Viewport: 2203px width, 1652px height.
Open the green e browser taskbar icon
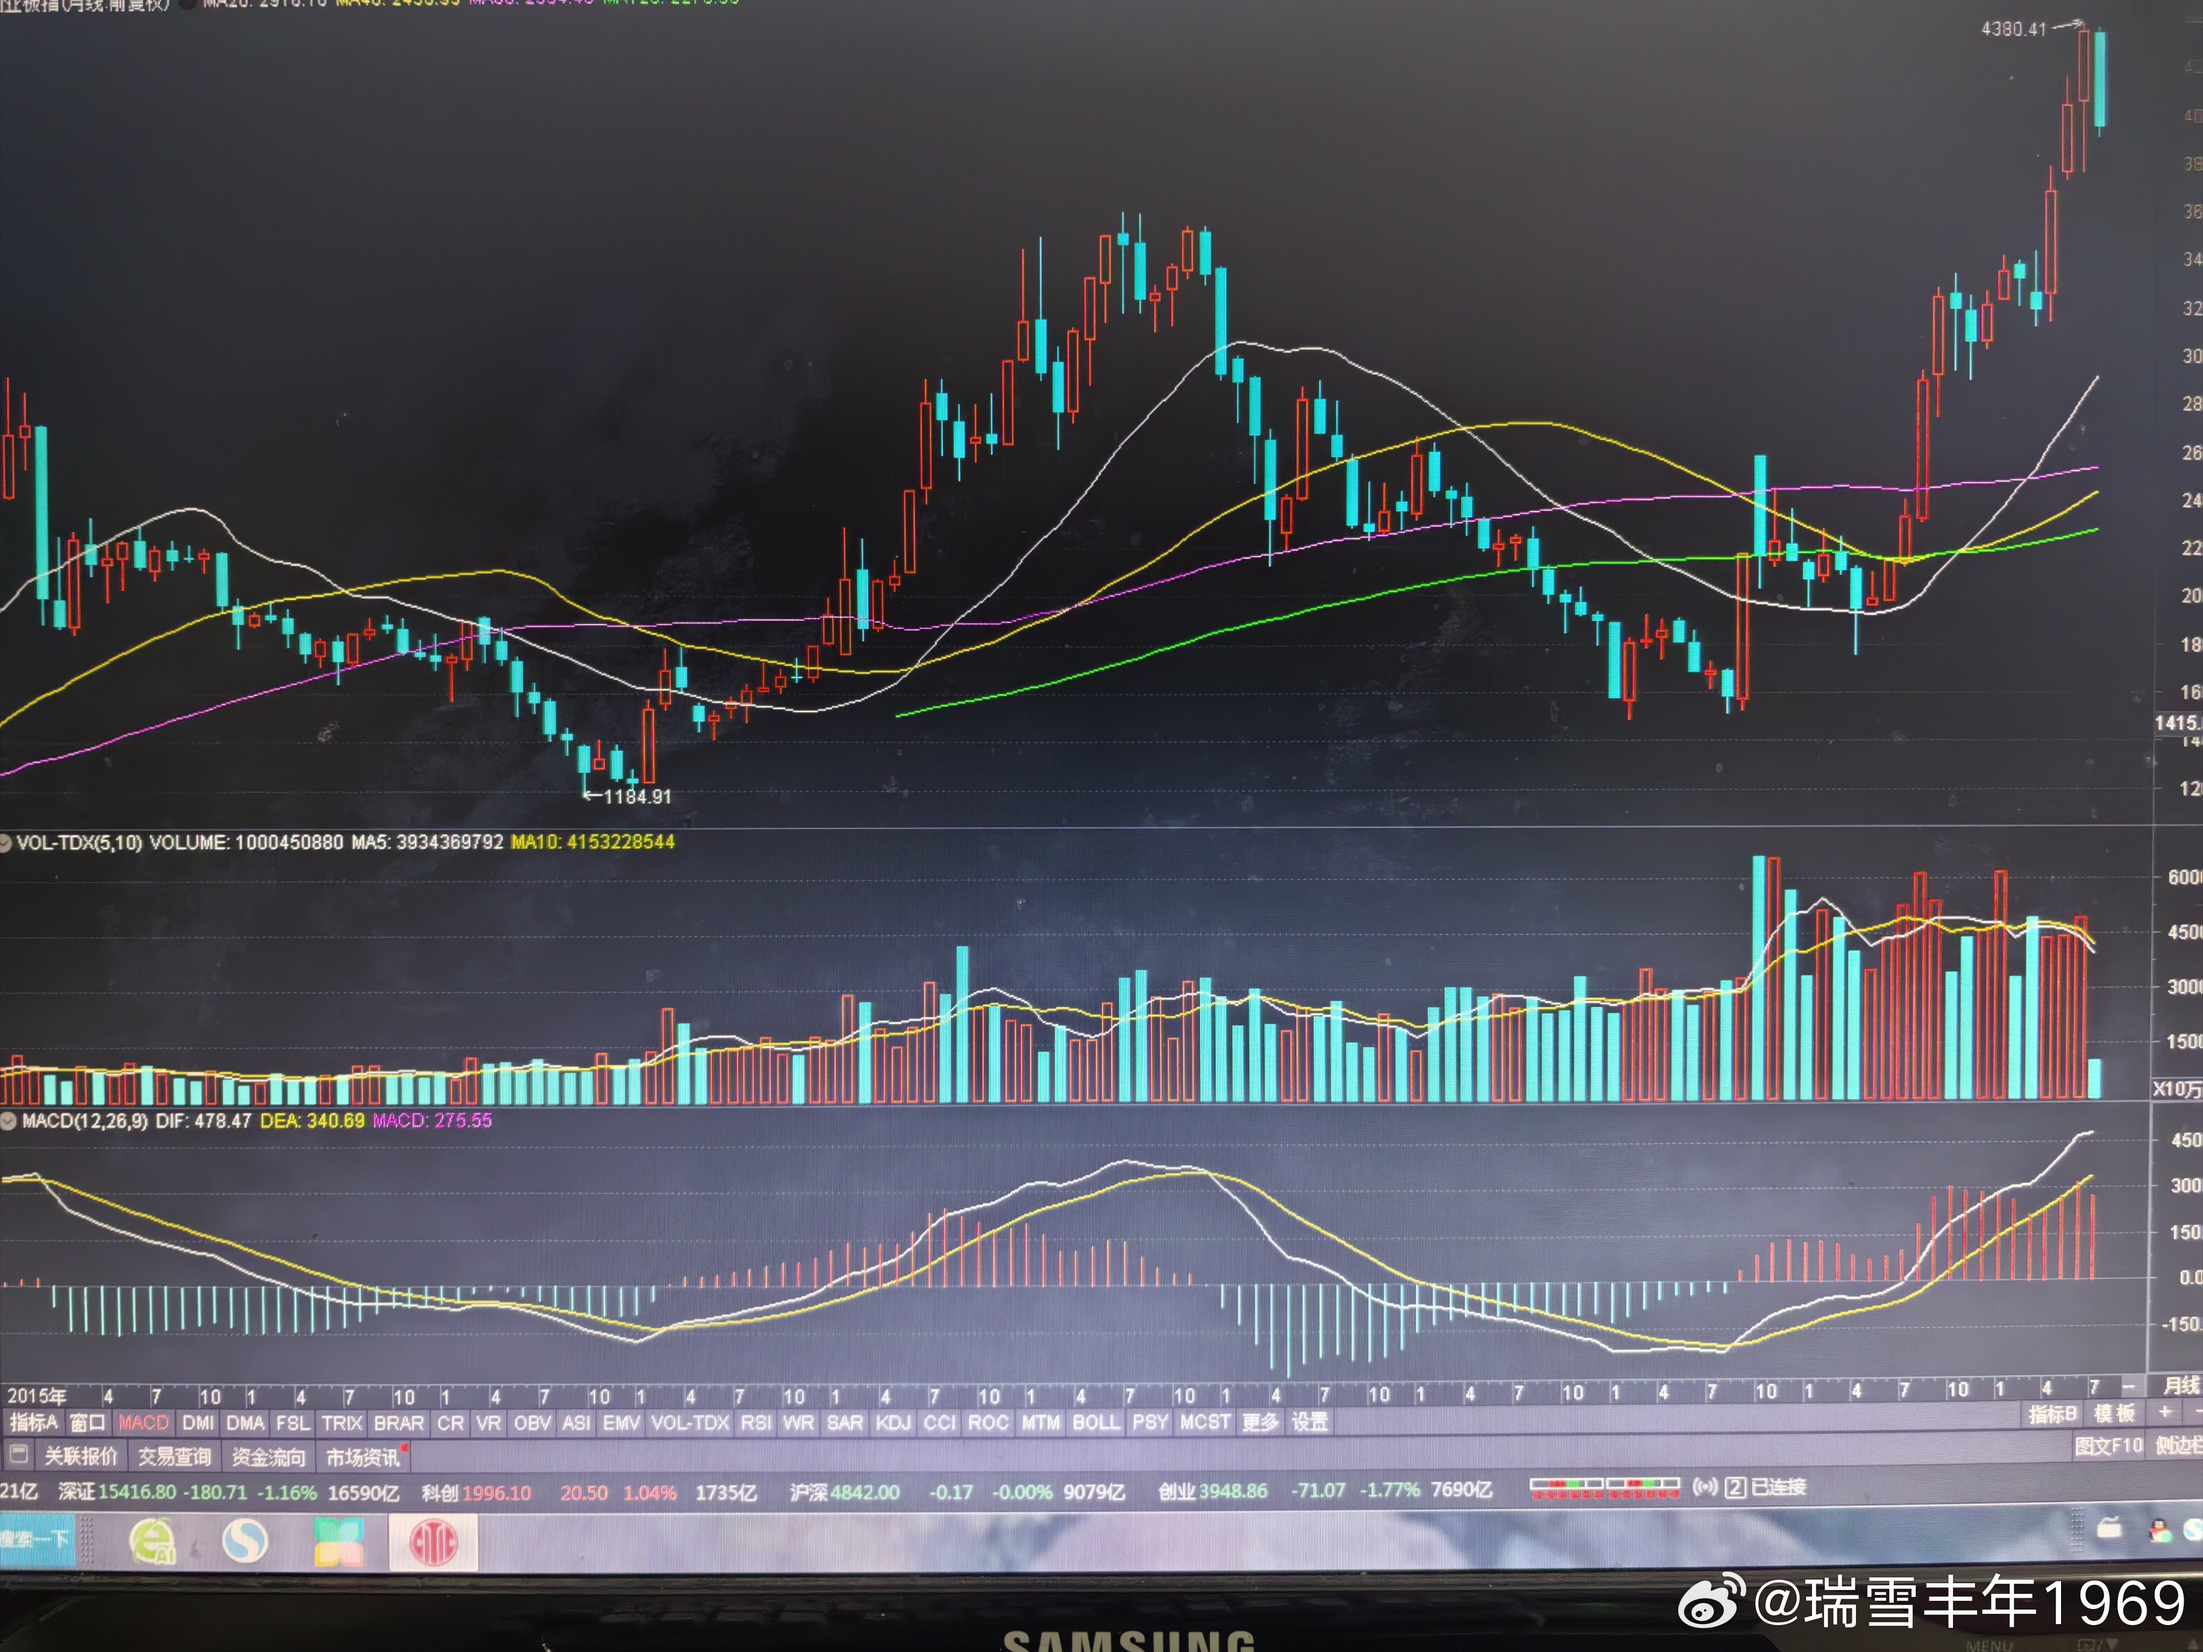pyautogui.click(x=152, y=1541)
